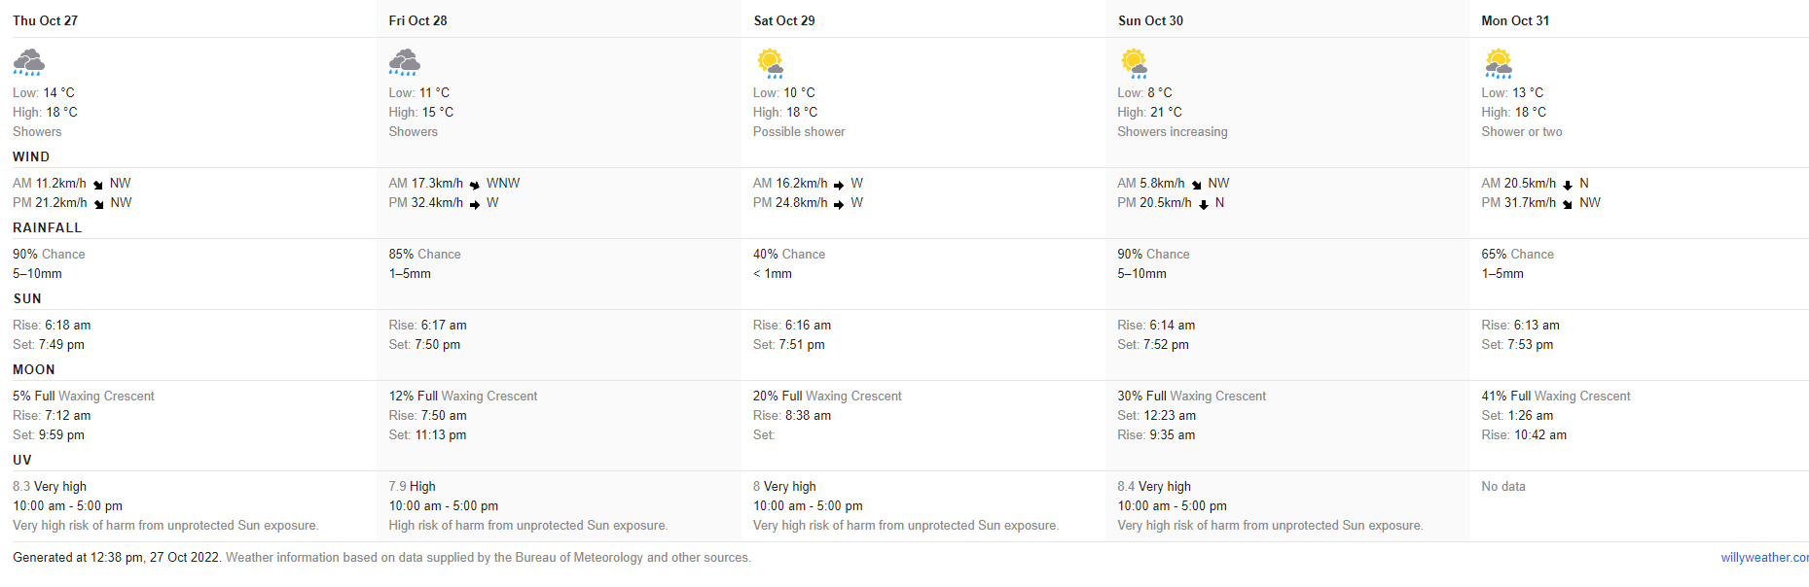Click Sunday PM north wind arrow
This screenshot has height=587, width=1809.
click(1204, 204)
